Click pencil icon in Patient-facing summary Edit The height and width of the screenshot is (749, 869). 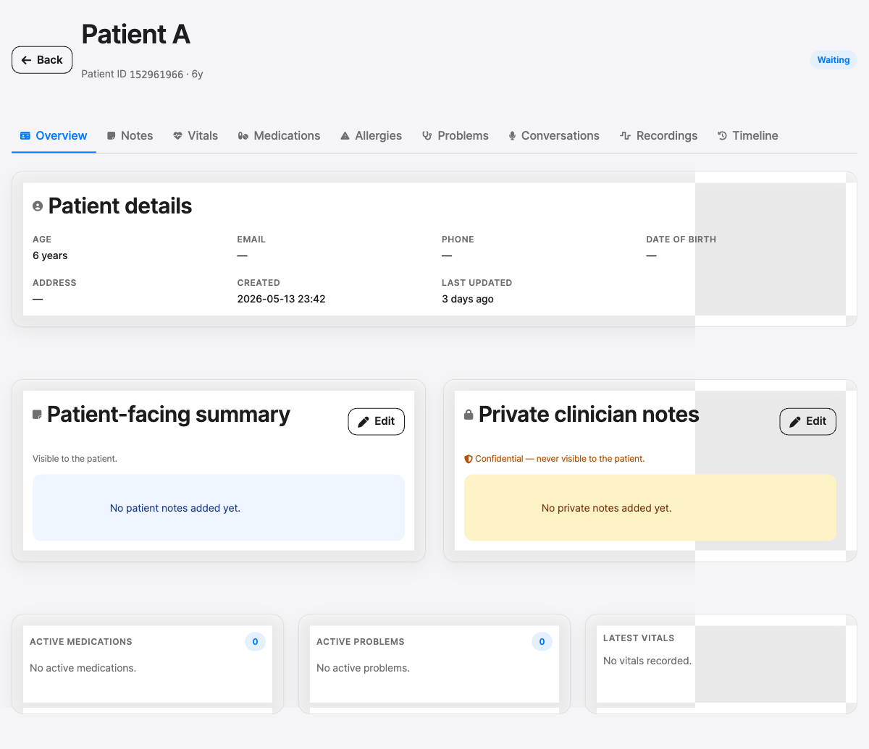tap(364, 421)
